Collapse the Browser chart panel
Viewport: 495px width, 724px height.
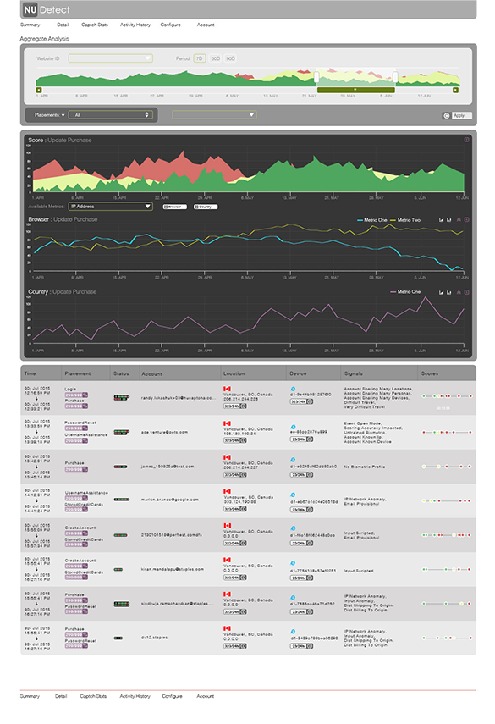pos(459,220)
